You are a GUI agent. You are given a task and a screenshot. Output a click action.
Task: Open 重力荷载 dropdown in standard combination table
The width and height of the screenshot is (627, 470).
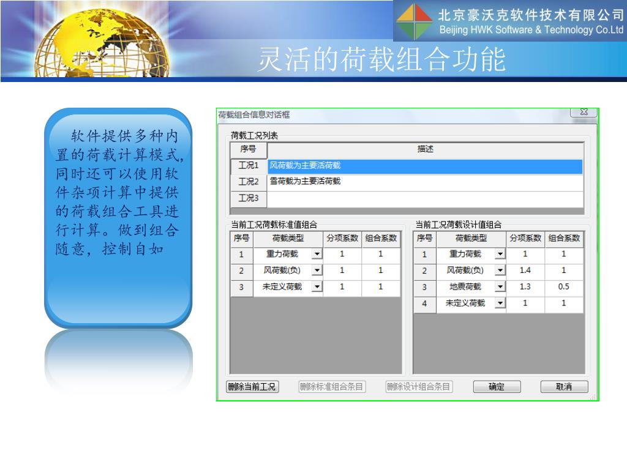(x=317, y=254)
